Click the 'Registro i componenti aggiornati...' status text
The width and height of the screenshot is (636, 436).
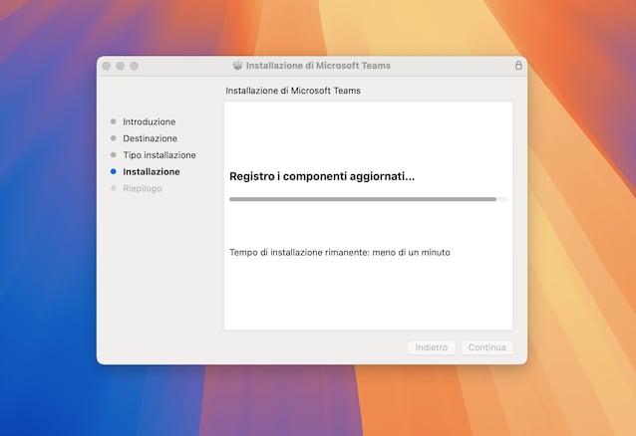pyautogui.click(x=322, y=176)
